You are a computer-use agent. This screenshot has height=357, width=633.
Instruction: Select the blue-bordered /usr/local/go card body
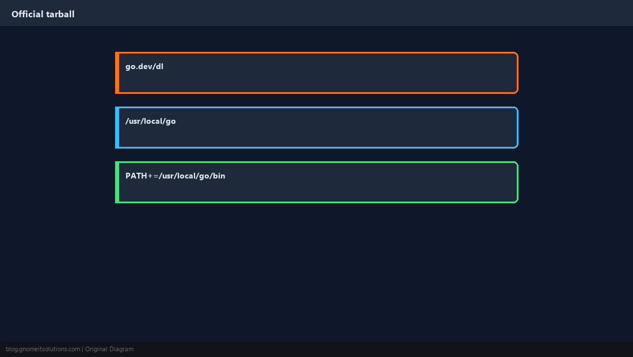coord(316,128)
